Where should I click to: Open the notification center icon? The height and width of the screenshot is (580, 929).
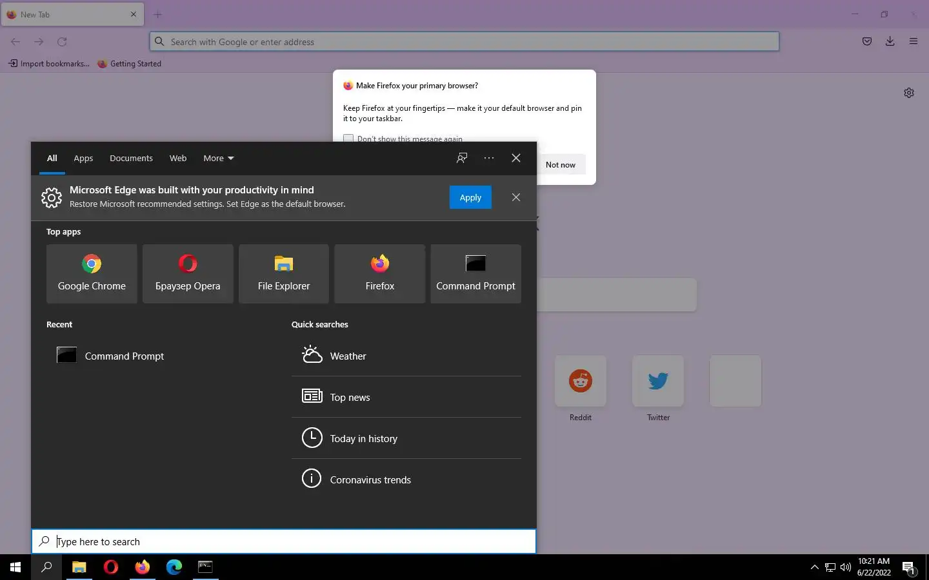909,568
